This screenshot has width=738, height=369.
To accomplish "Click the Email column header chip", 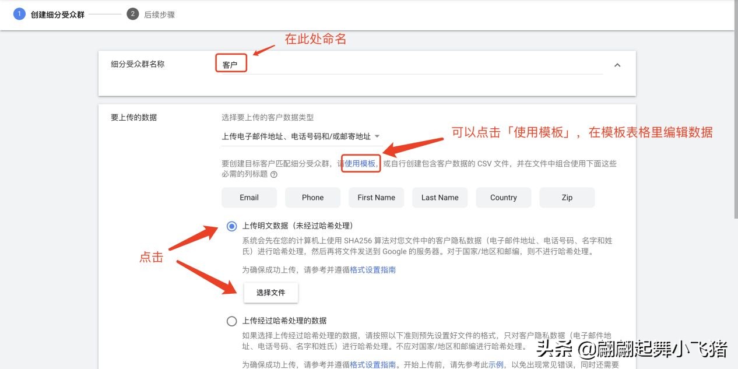I will [249, 197].
